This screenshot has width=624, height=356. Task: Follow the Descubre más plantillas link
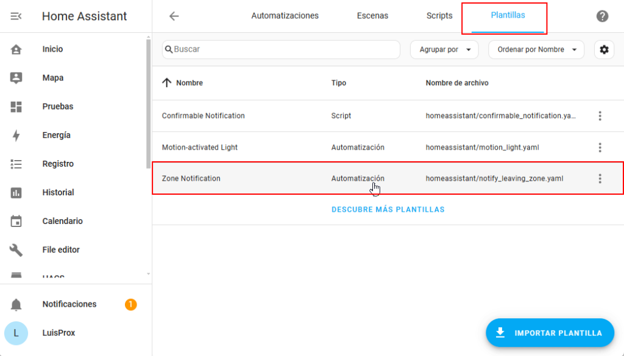[x=388, y=209]
